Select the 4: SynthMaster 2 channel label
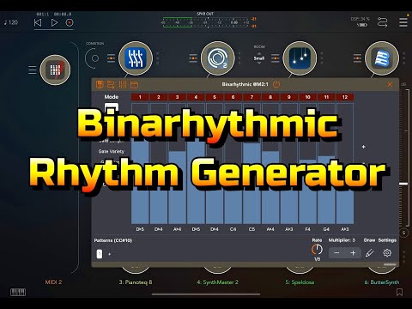 [218, 282]
